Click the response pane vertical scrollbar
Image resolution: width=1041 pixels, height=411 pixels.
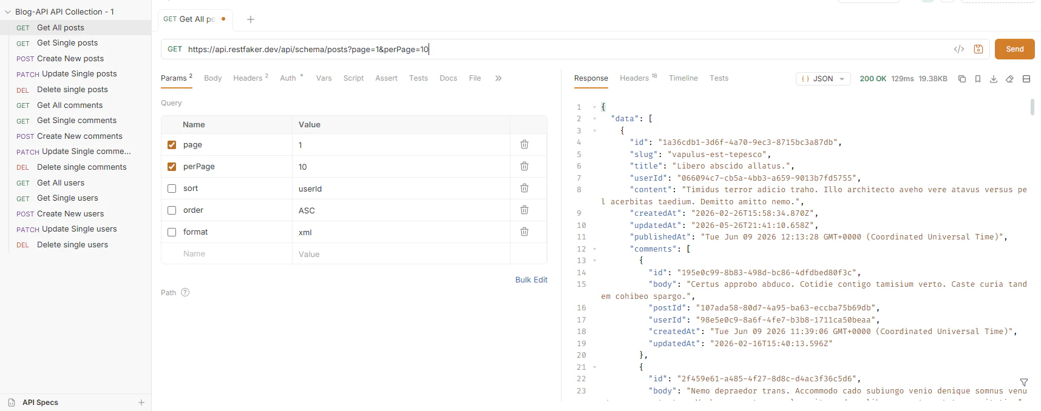click(x=1033, y=107)
